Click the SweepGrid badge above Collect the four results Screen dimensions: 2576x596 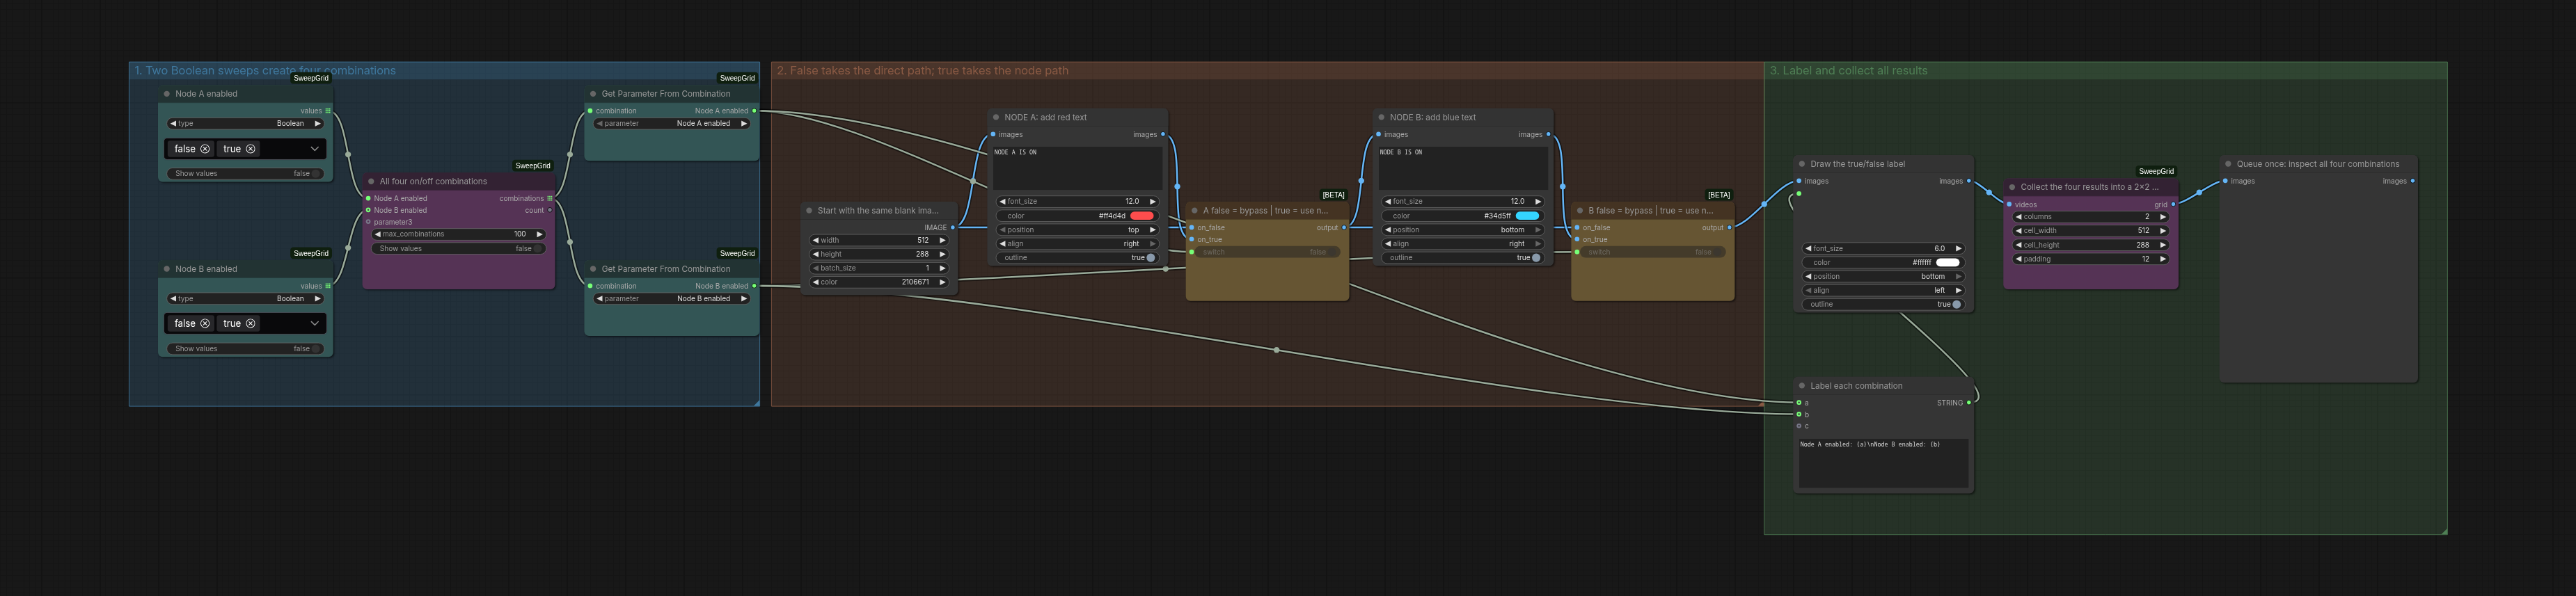pos(2156,171)
